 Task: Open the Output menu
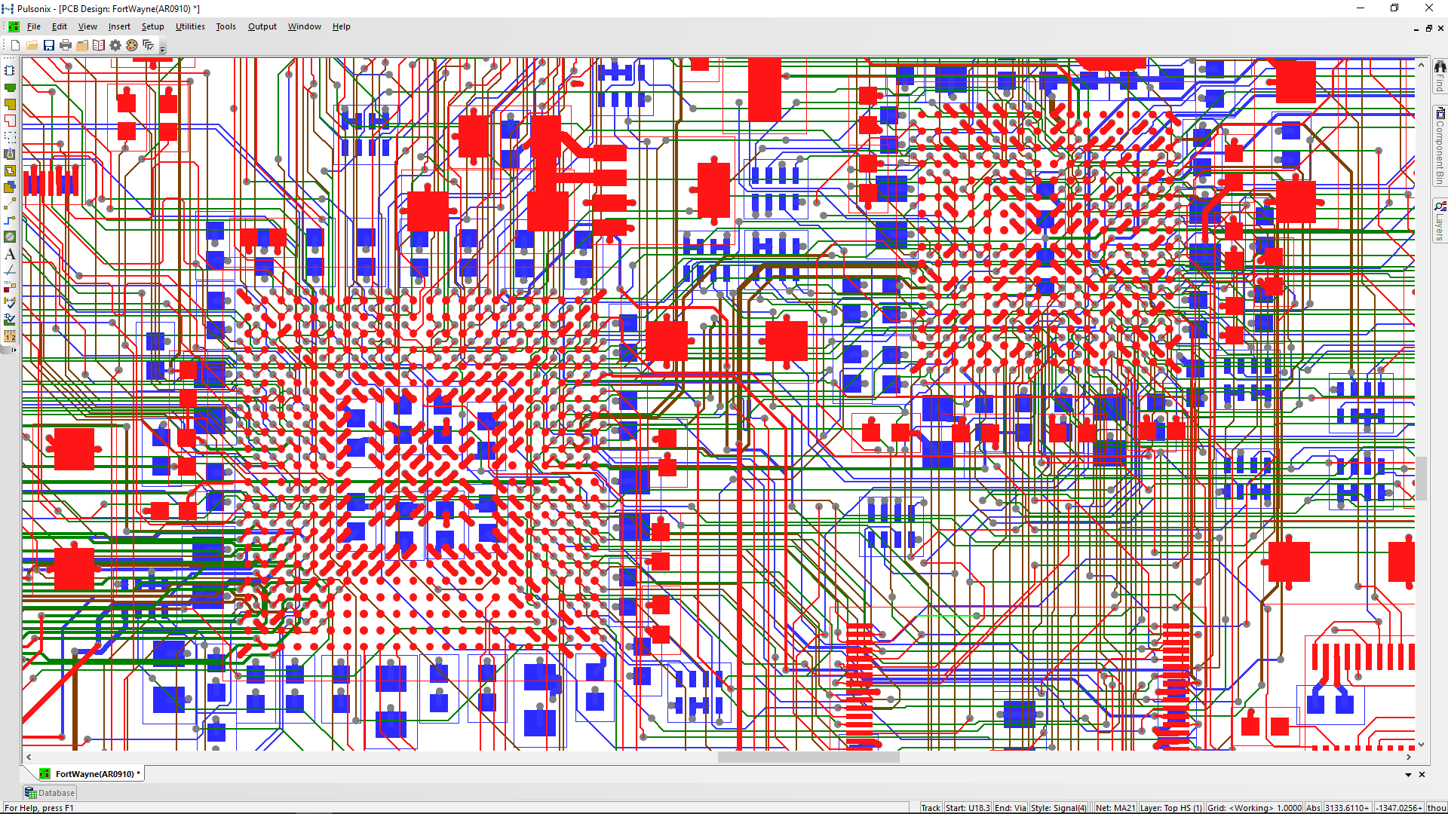pyautogui.click(x=262, y=26)
